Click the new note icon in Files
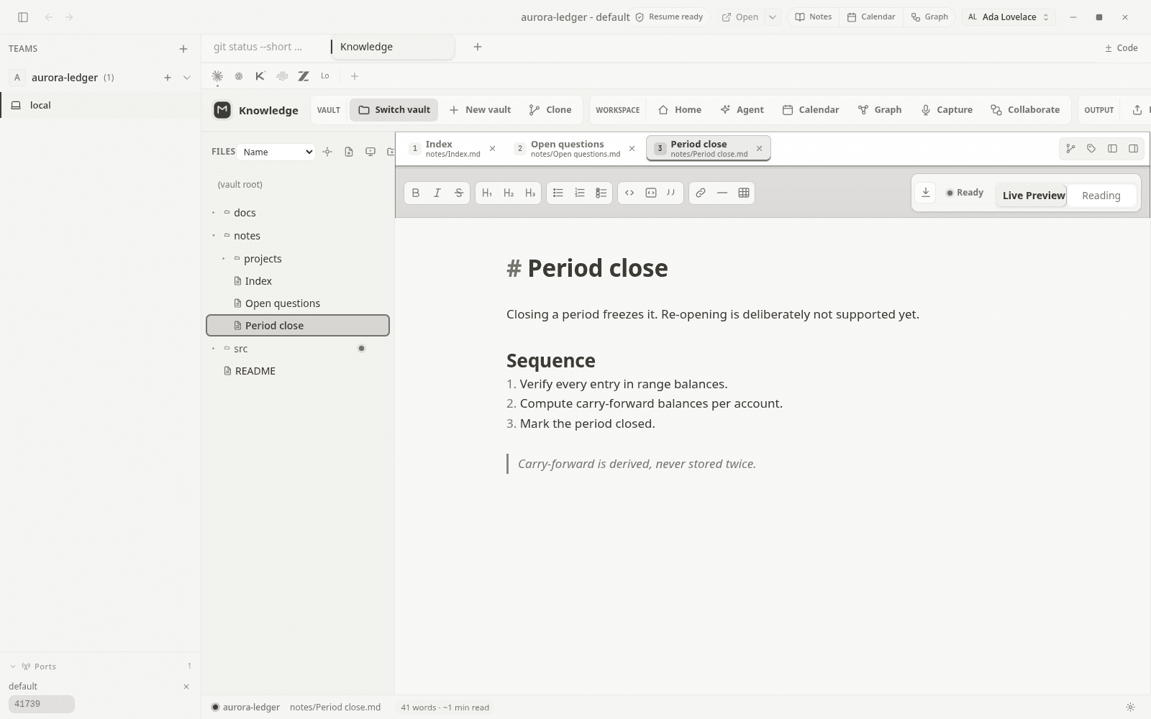This screenshot has width=1151, height=719. pyautogui.click(x=349, y=152)
